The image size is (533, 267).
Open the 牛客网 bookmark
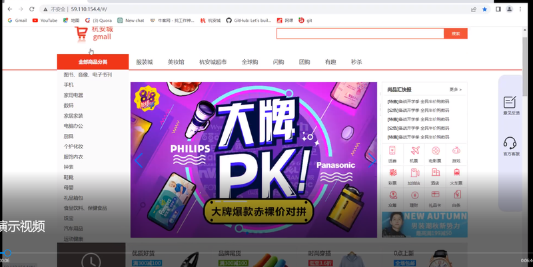click(x=173, y=21)
